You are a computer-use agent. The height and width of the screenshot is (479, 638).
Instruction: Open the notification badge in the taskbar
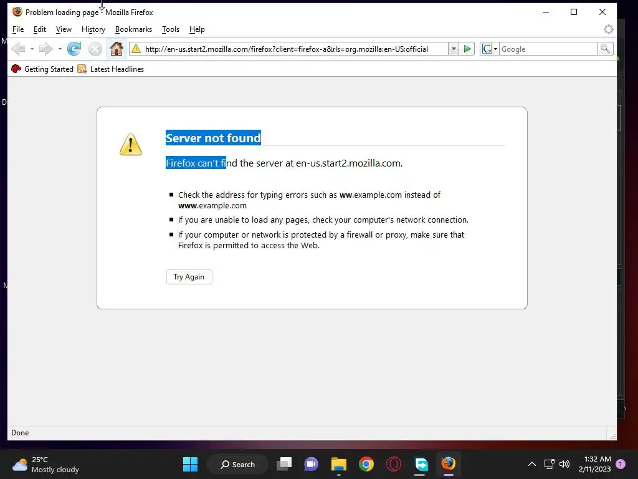(621, 464)
